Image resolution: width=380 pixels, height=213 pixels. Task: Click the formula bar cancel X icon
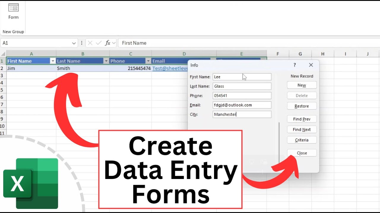coord(91,43)
